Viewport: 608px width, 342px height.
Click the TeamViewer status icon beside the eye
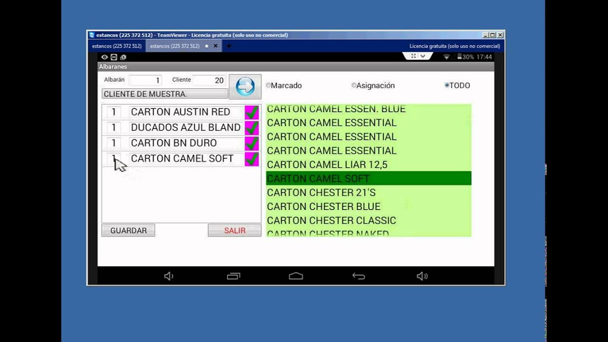[114, 57]
